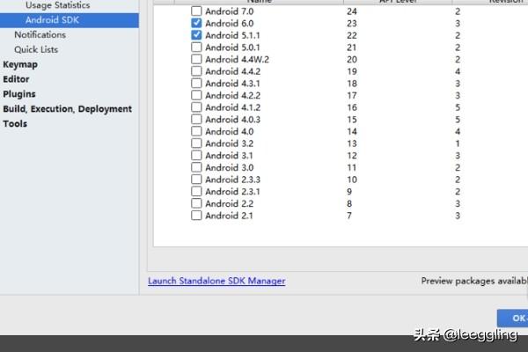Open Quick Lists settings page
The width and height of the screenshot is (528, 352).
[x=36, y=49]
